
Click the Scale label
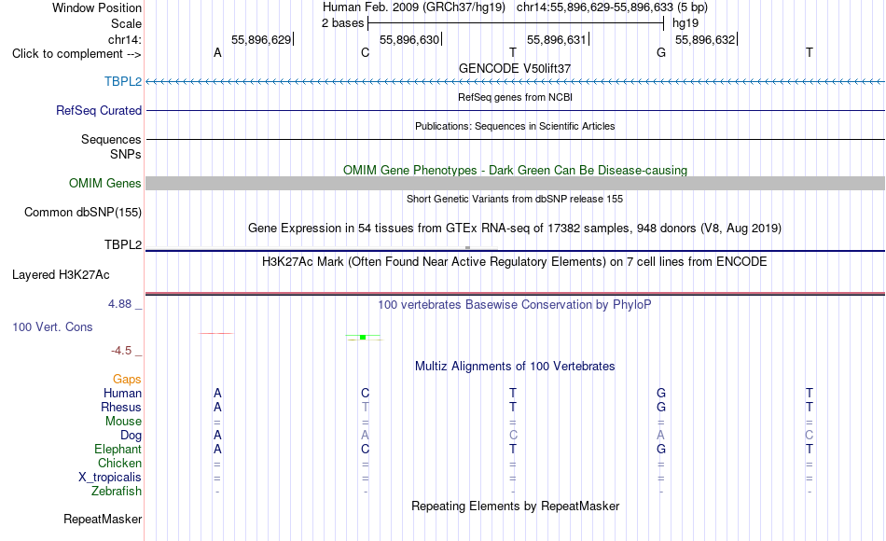point(126,23)
